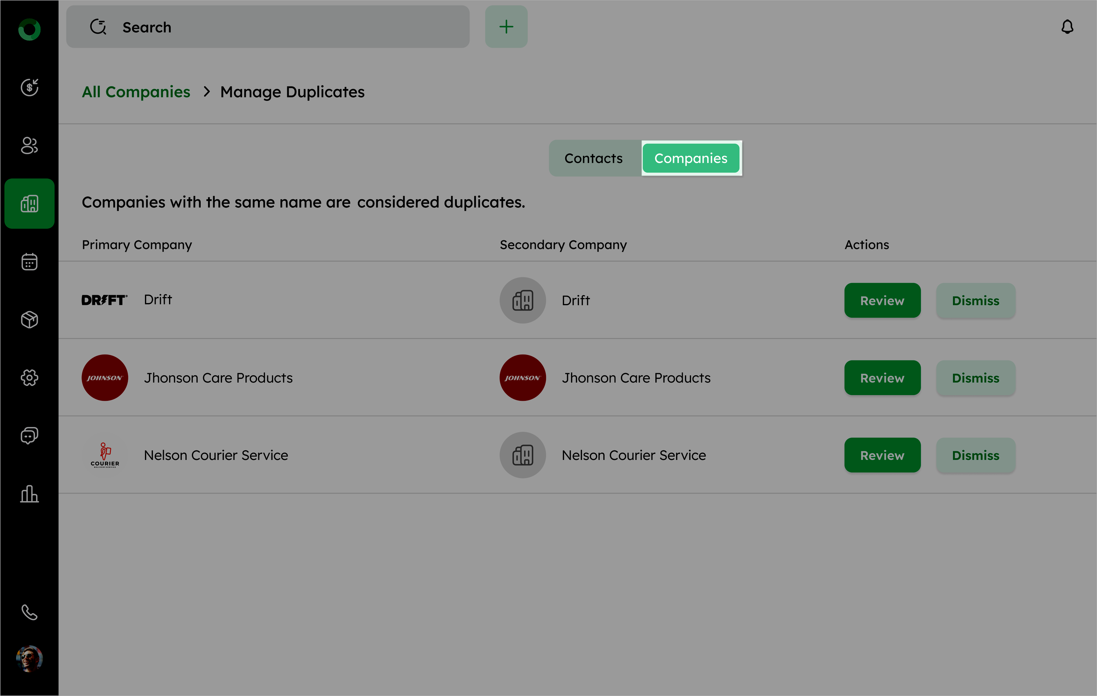The image size is (1097, 696).
Task: Open the products box icon in sidebar
Action: (x=29, y=320)
